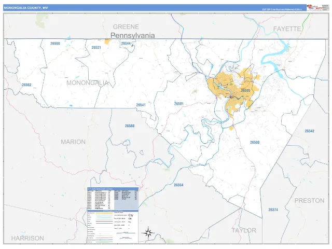This screenshot has width=332, height=249.
Task: Click ZIP code label 26588
Action: point(130,126)
